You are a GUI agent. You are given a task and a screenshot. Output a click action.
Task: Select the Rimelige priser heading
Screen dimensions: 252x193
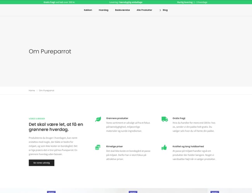point(114,147)
